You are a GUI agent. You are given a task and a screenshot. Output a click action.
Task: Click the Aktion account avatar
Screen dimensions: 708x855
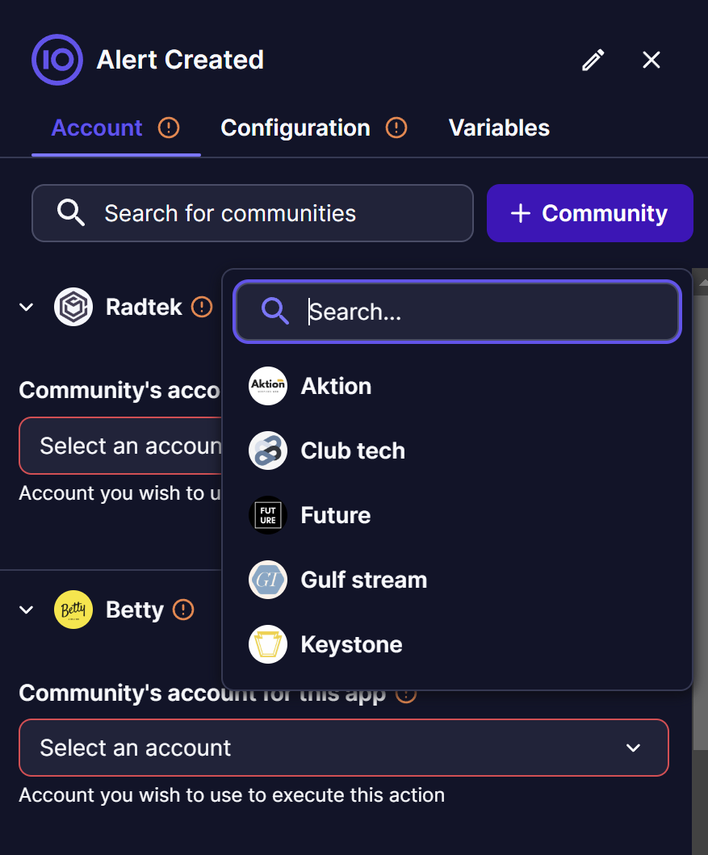(x=268, y=386)
